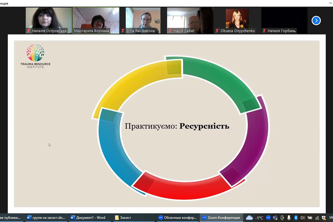Open the Meet Now camera tray icon

[282, 218]
